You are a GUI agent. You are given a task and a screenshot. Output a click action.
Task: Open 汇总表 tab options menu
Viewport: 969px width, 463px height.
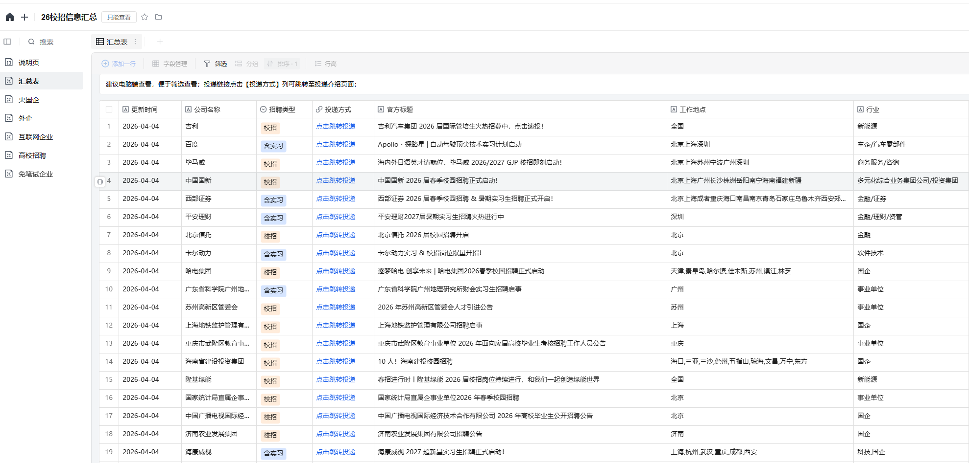(x=135, y=42)
